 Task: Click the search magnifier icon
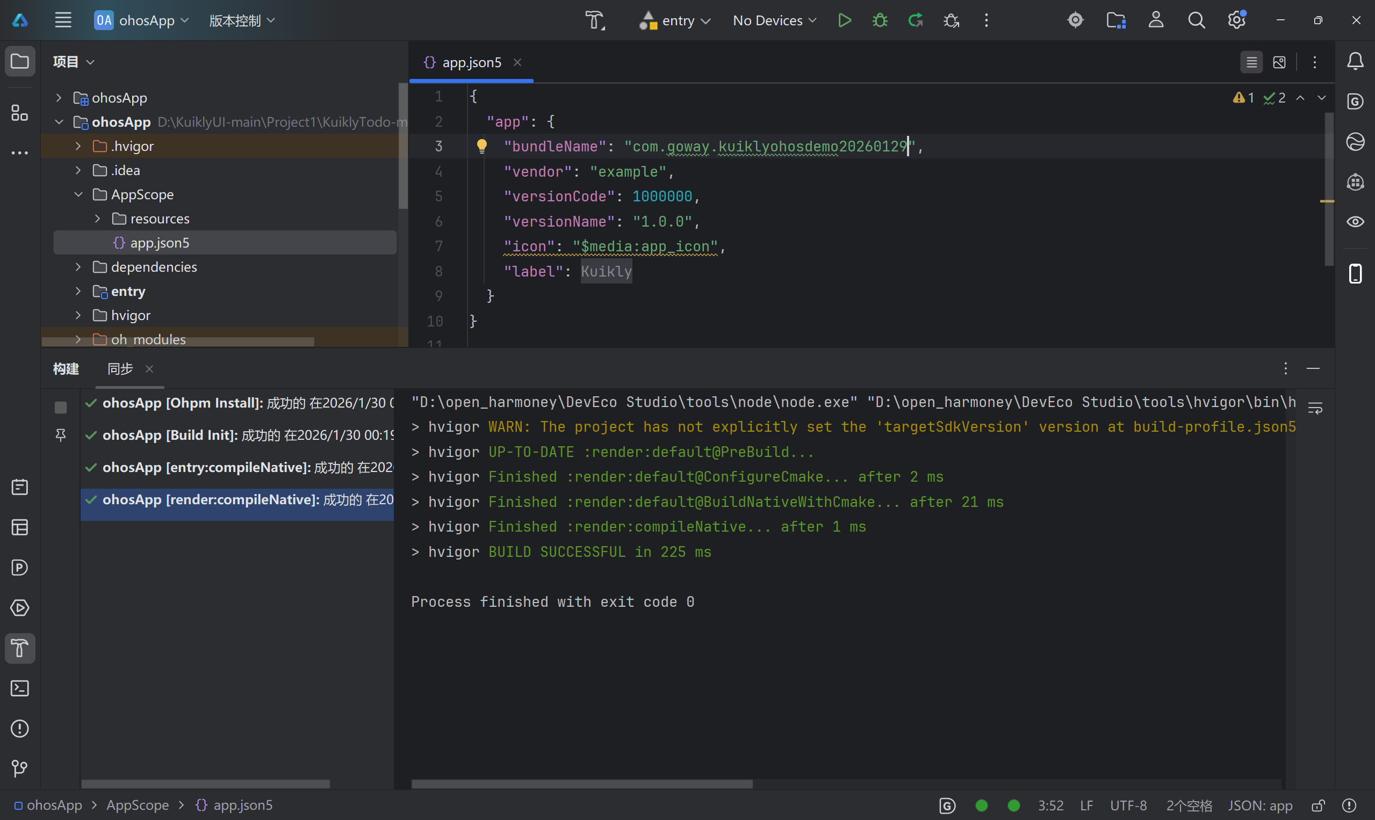[1196, 20]
